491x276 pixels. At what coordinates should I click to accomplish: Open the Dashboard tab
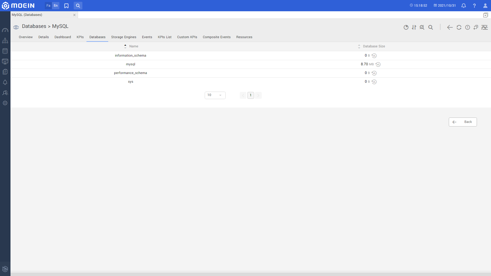tap(63, 37)
